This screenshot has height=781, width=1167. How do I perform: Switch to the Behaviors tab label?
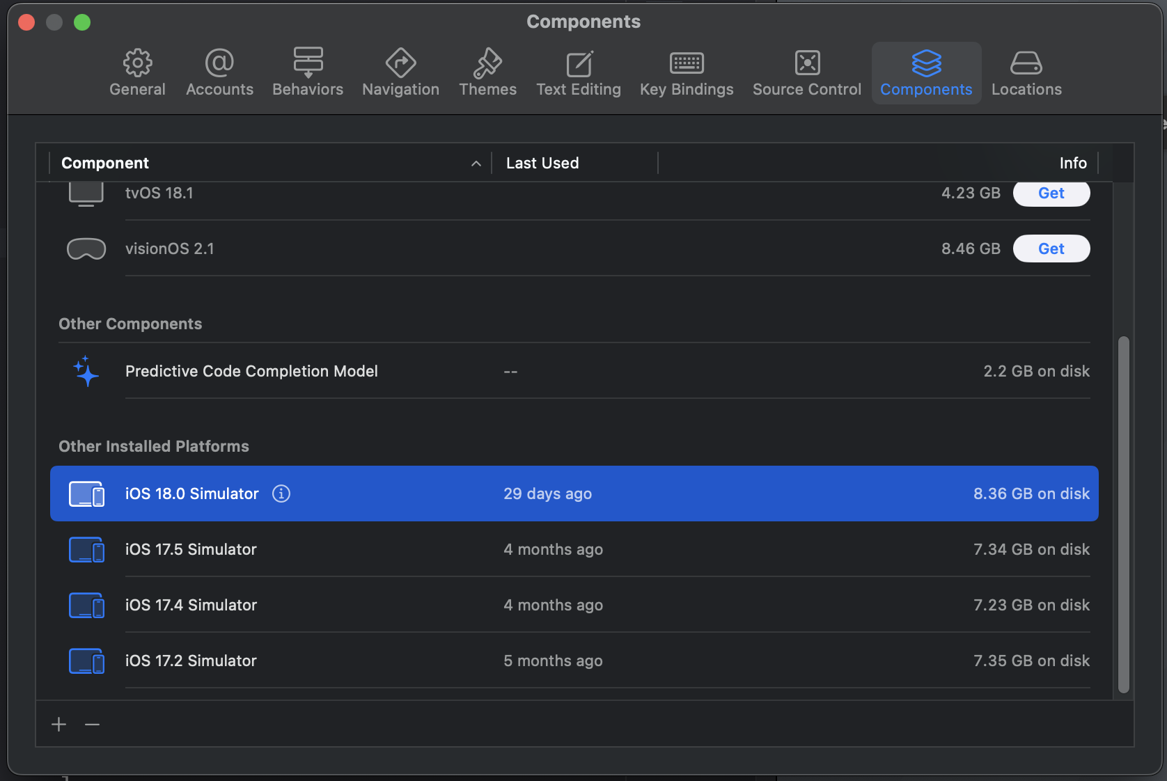click(308, 89)
